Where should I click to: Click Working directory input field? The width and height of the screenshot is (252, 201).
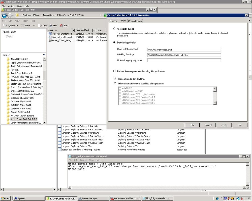coord(184,55)
